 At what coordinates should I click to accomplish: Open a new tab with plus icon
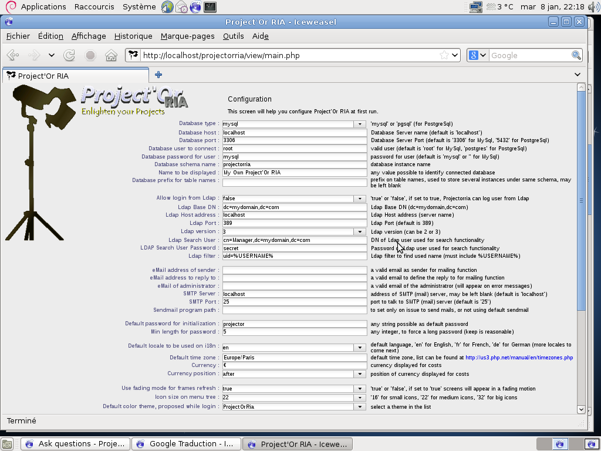158,75
